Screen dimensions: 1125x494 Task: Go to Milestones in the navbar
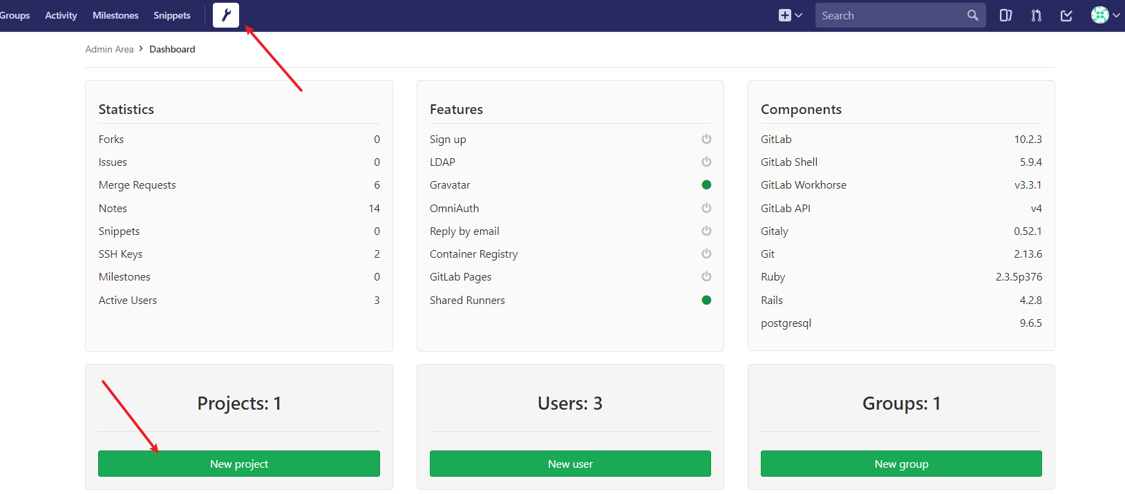[x=115, y=15]
